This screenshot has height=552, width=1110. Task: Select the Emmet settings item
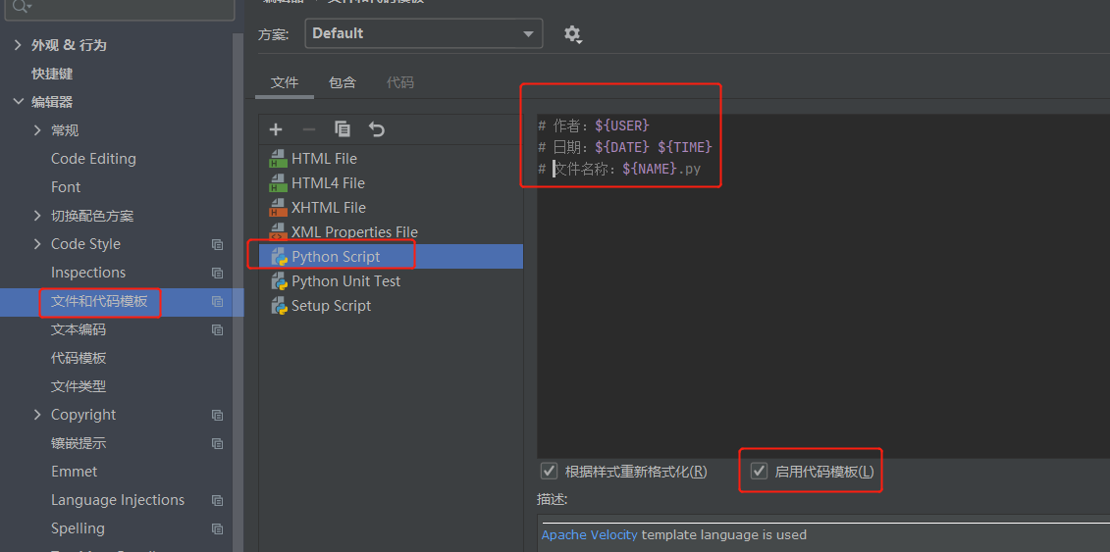pos(75,472)
